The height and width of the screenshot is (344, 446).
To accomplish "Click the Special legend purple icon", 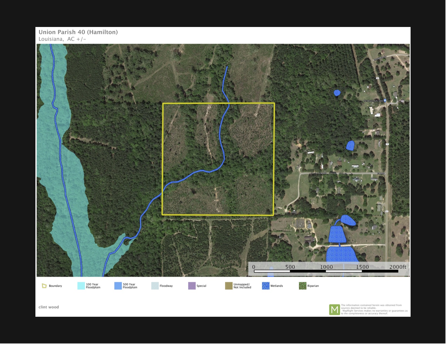I will click(x=192, y=286).
